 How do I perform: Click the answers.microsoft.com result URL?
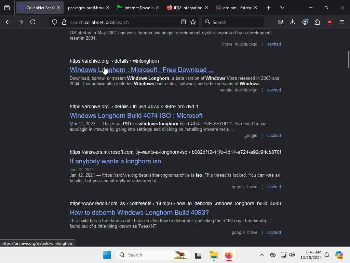(175, 152)
